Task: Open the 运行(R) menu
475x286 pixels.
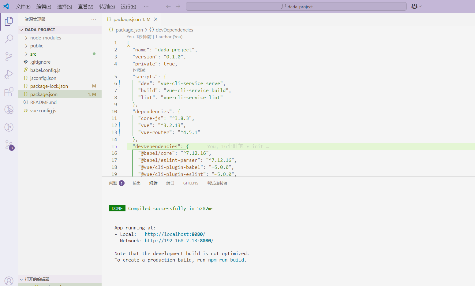Action: [x=129, y=6]
